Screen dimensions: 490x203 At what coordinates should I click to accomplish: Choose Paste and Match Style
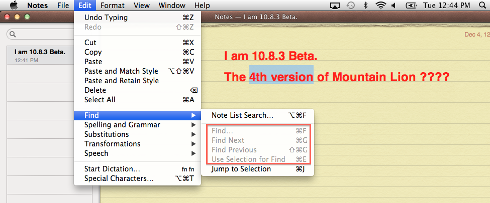(x=138, y=71)
